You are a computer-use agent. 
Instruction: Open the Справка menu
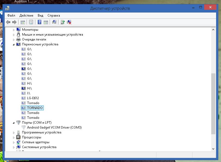[x=53, y=15]
